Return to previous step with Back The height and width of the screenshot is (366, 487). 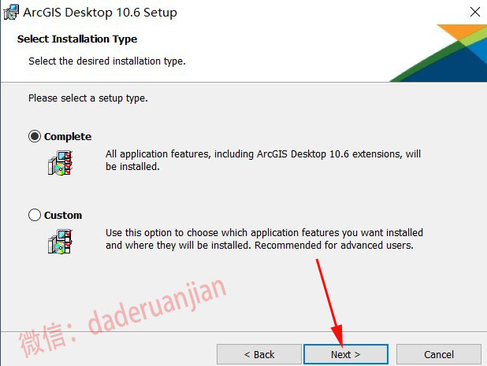[259, 354]
